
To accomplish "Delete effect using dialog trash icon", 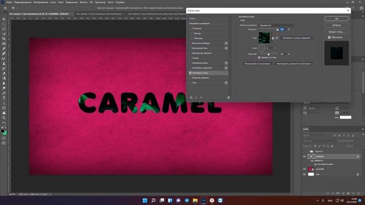I will pyautogui.click(x=228, y=97).
